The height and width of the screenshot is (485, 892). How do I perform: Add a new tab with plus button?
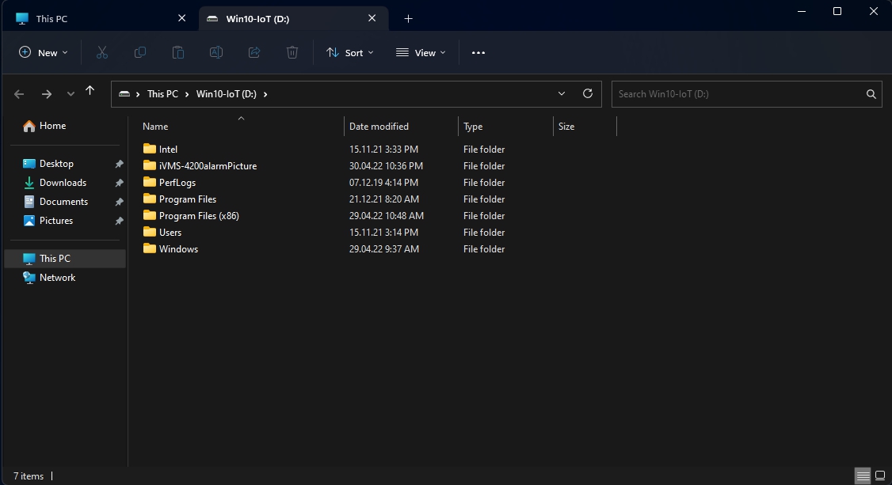408,19
